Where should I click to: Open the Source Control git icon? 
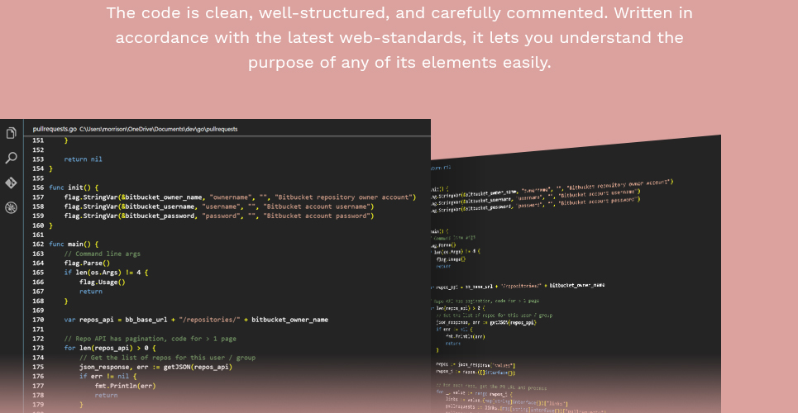pyautogui.click(x=11, y=183)
